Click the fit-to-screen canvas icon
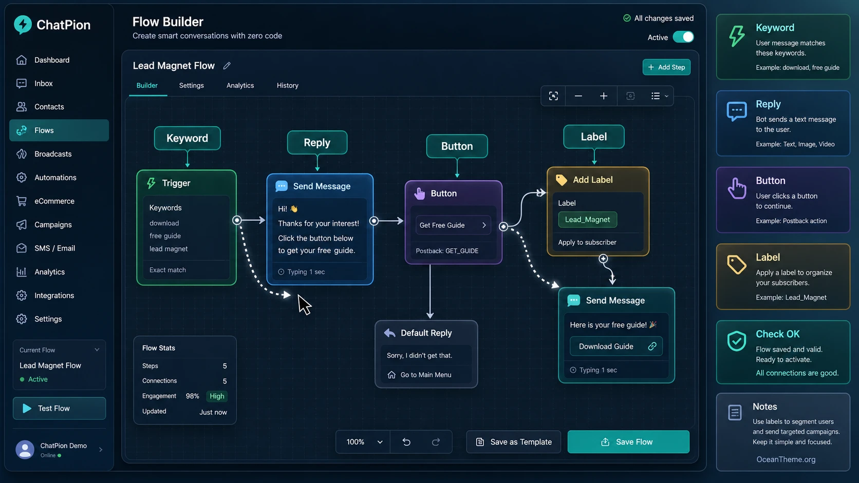Image resolution: width=859 pixels, height=483 pixels. pyautogui.click(x=553, y=96)
